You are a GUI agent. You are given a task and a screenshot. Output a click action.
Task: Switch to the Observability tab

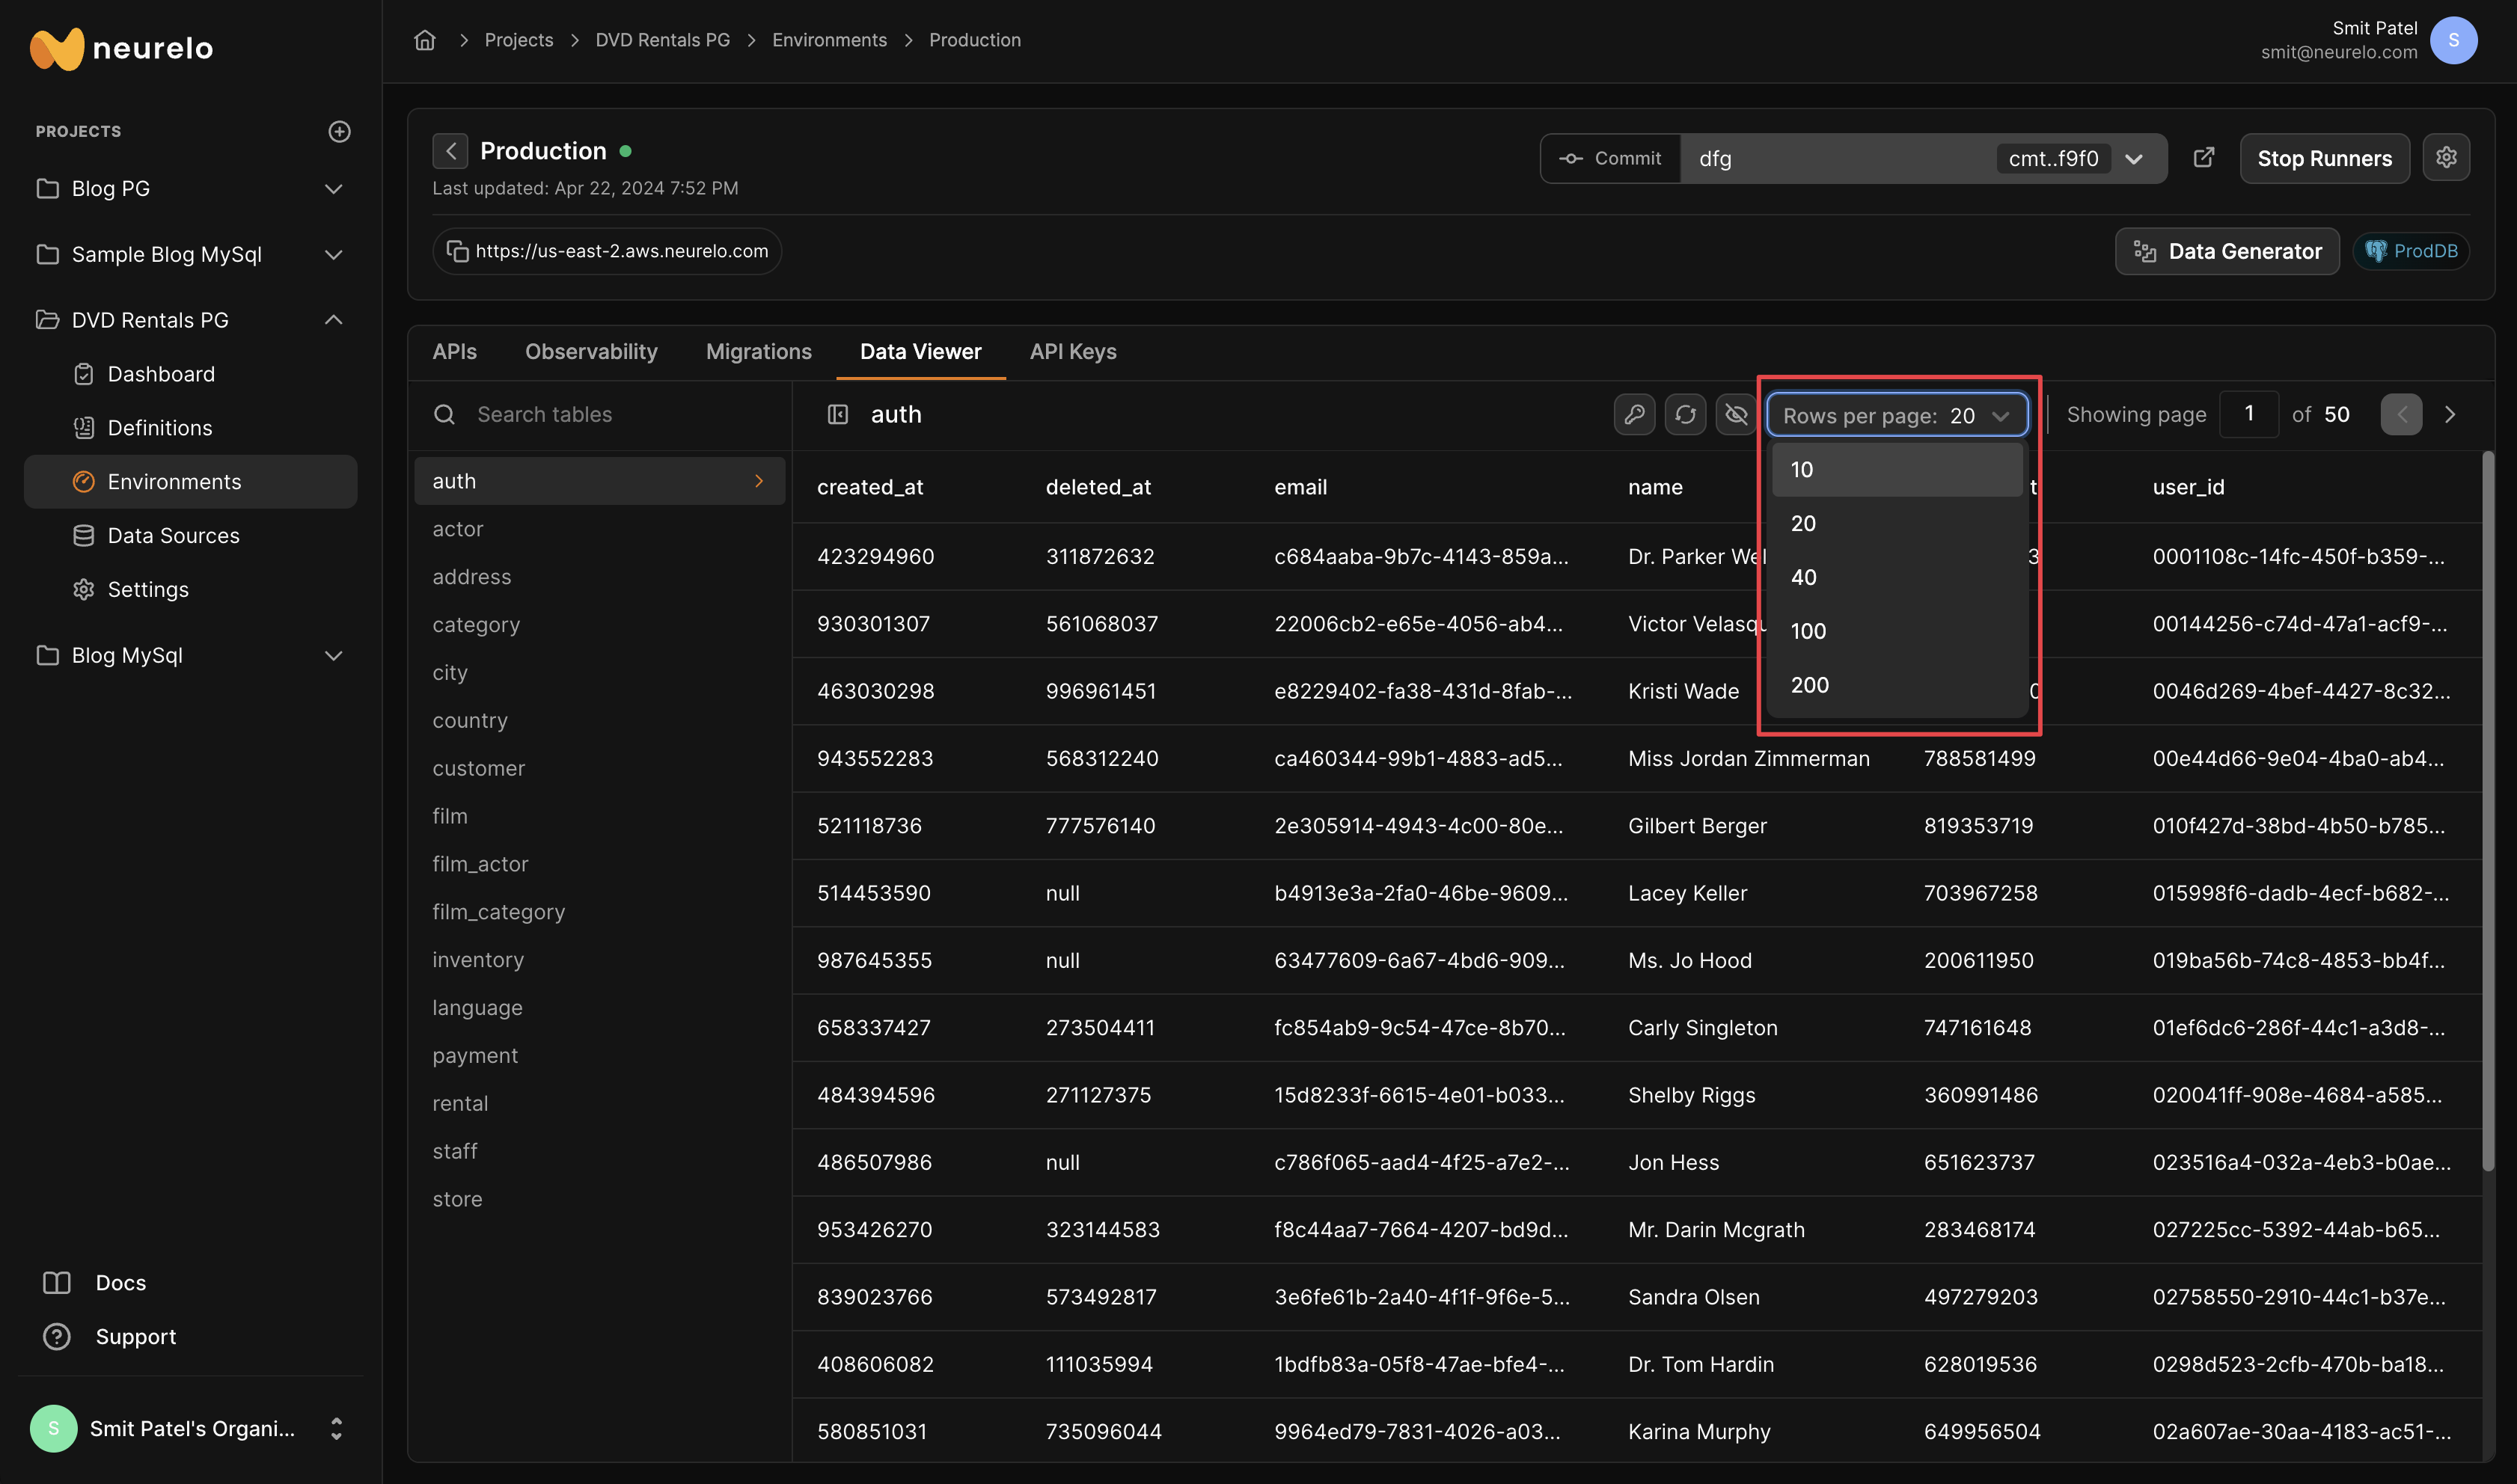591,352
